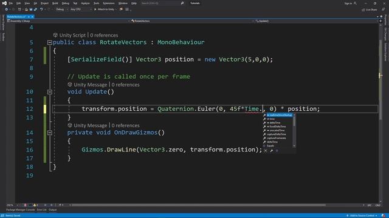This screenshot has width=389, height=218.
Task: Open the Update() member navigation dropdown
Action: click(x=317, y=21)
